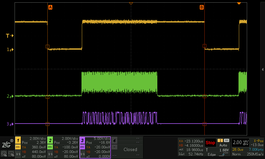This screenshot has width=265, height=159.
Task: Click channel 3 ΔY 0.000V readout
Action: tap(98, 156)
